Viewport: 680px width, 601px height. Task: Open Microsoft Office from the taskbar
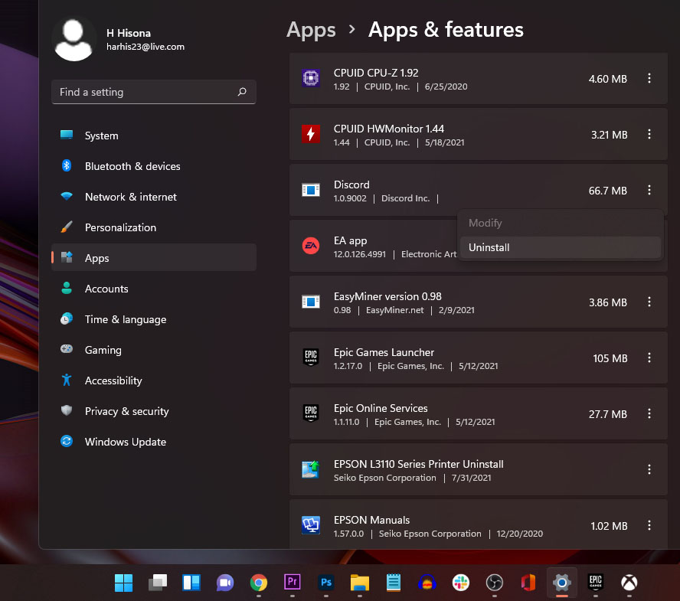pos(528,583)
